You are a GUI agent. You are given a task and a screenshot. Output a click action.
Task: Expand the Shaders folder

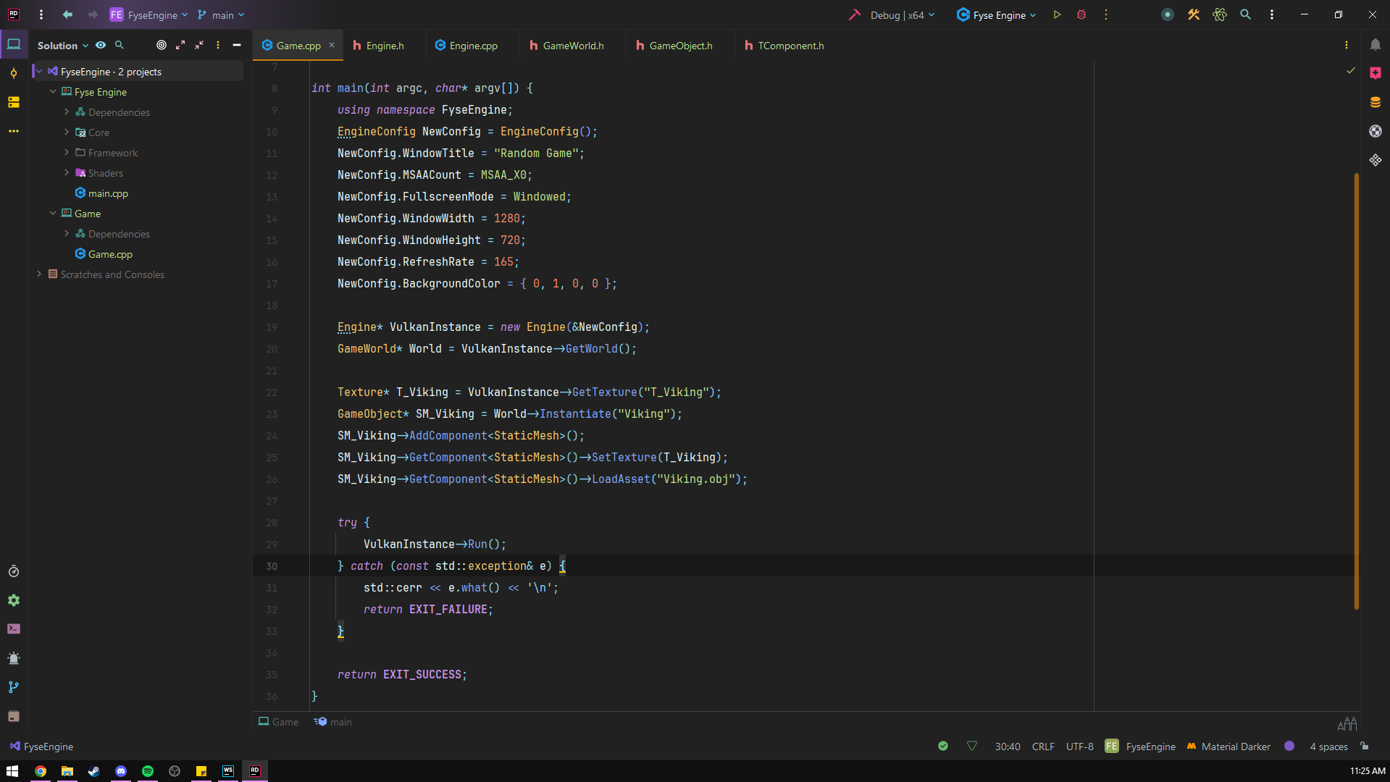click(x=66, y=172)
